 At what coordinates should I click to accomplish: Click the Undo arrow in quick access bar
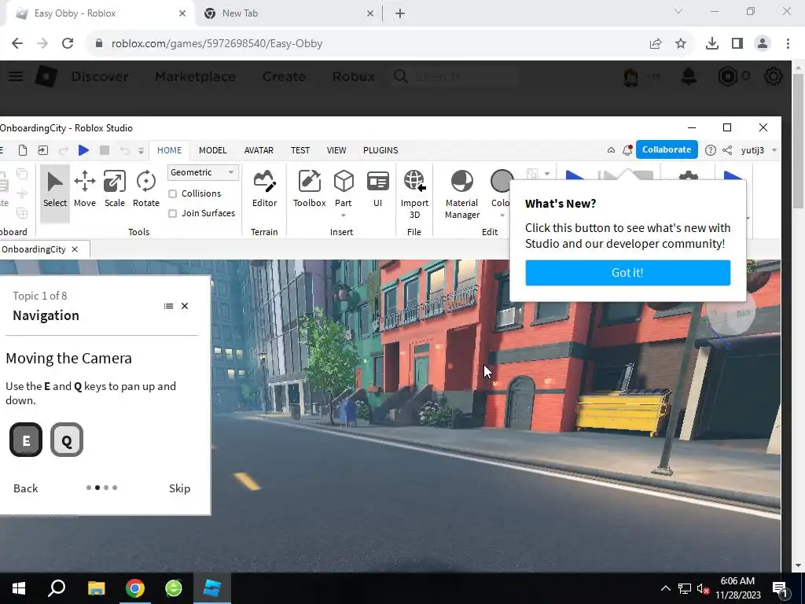(x=124, y=150)
